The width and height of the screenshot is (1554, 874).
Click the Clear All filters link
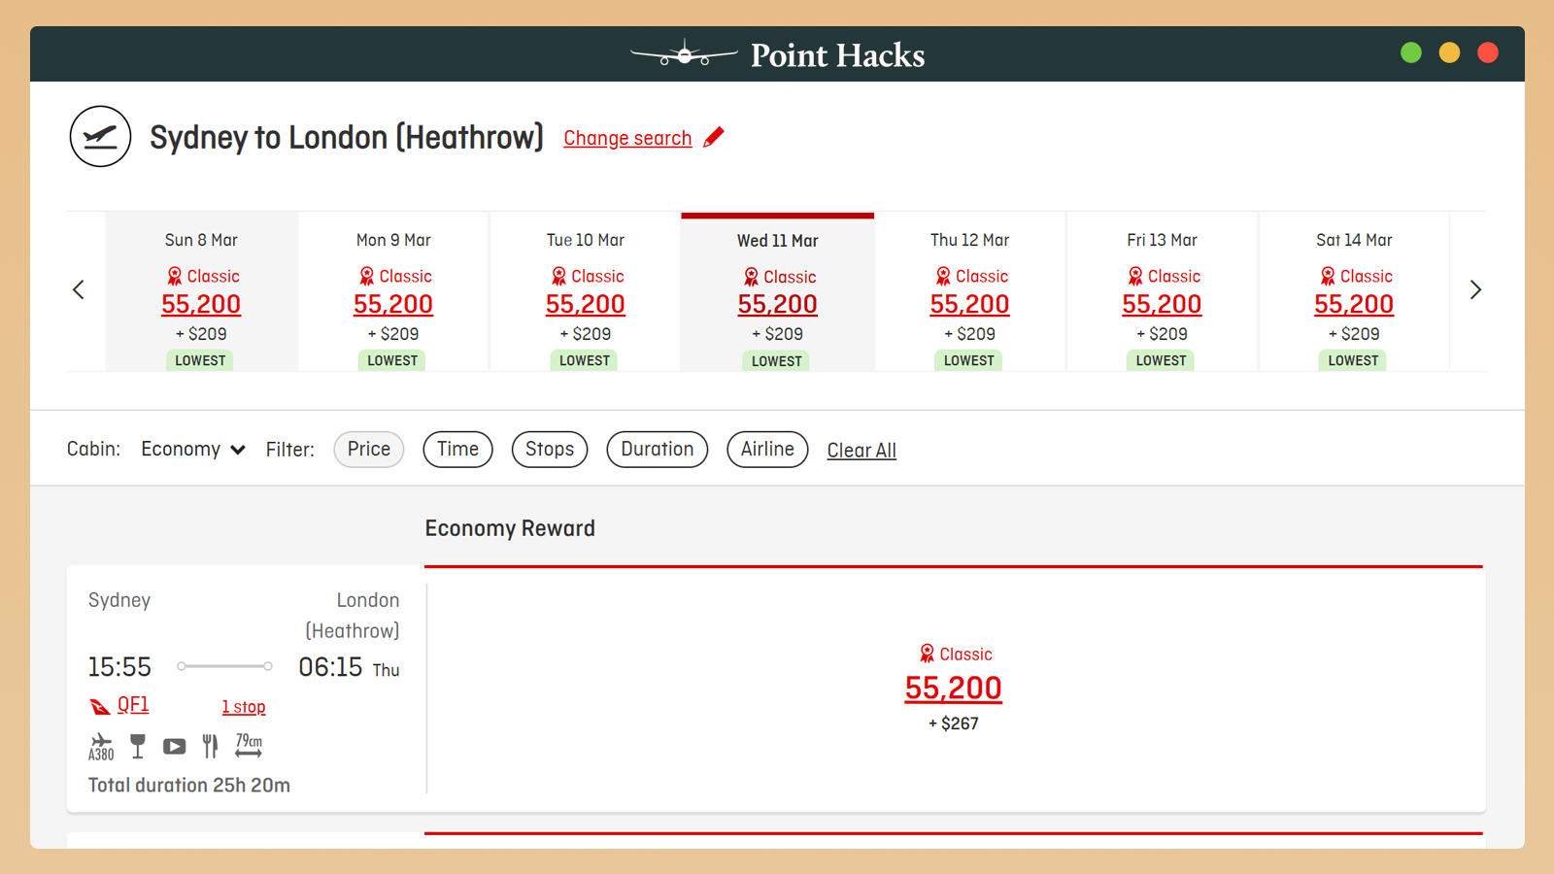click(x=861, y=451)
